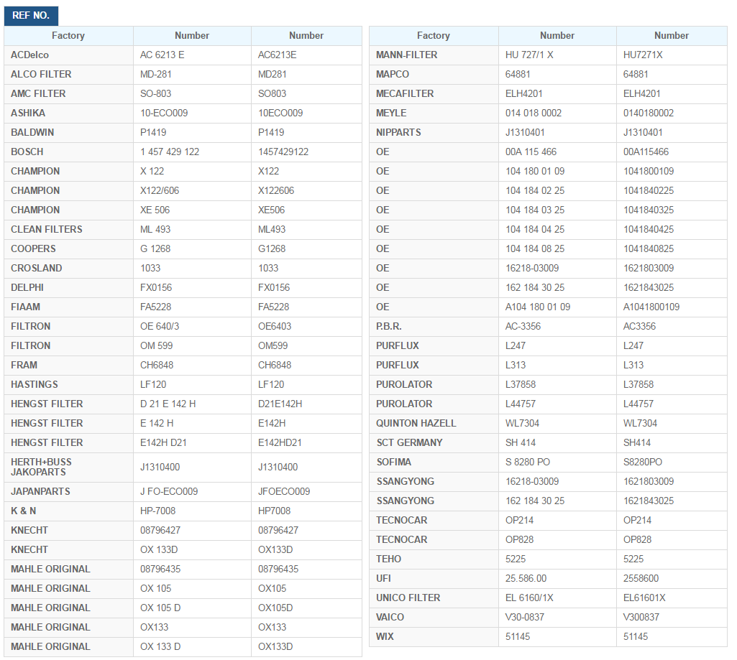Click Filtron number OM 599
Viewport: 737px width, 660px height.
[156, 346]
